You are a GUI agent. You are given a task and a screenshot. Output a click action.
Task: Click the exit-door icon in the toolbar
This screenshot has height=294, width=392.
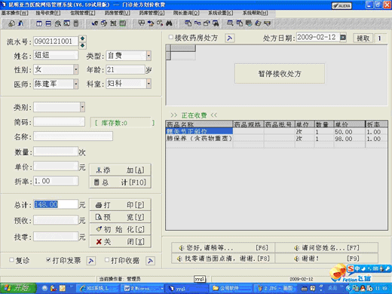[x=21, y=23]
